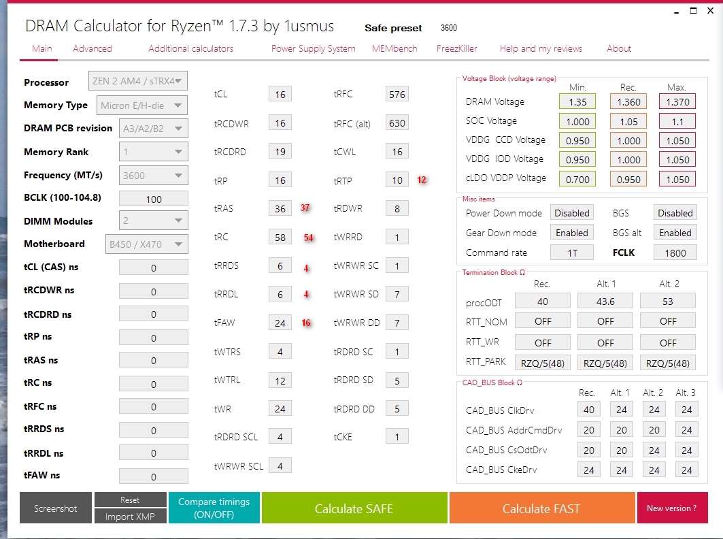Click Command rate 1T value
This screenshot has width=723, height=539.
pos(572,252)
